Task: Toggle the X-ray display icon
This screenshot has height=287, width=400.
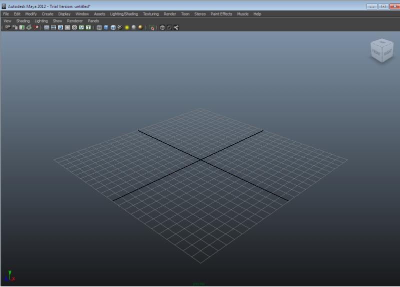Action: point(162,27)
